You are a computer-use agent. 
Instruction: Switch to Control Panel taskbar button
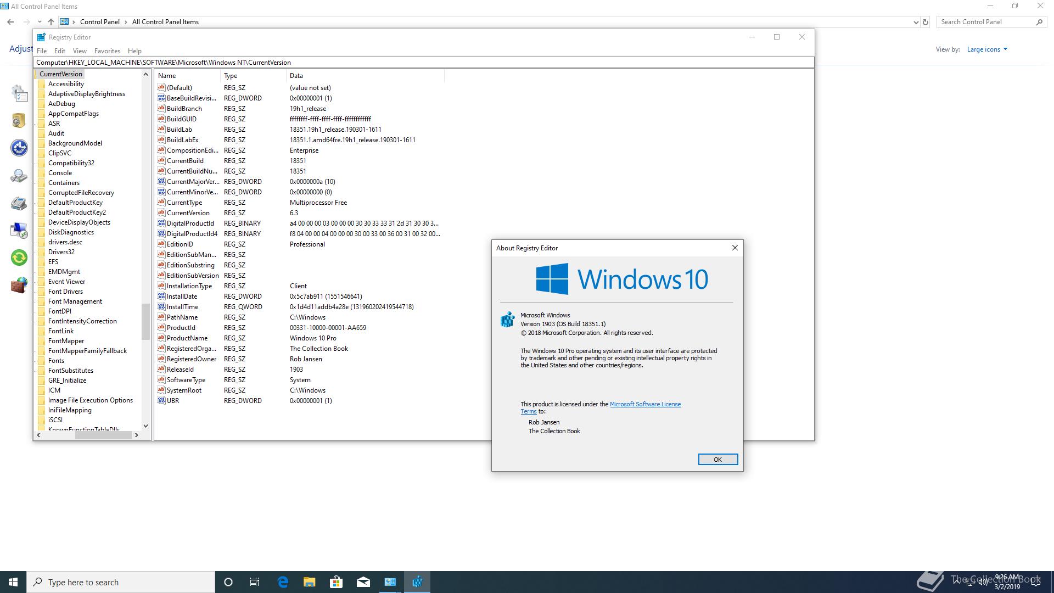[x=390, y=582]
